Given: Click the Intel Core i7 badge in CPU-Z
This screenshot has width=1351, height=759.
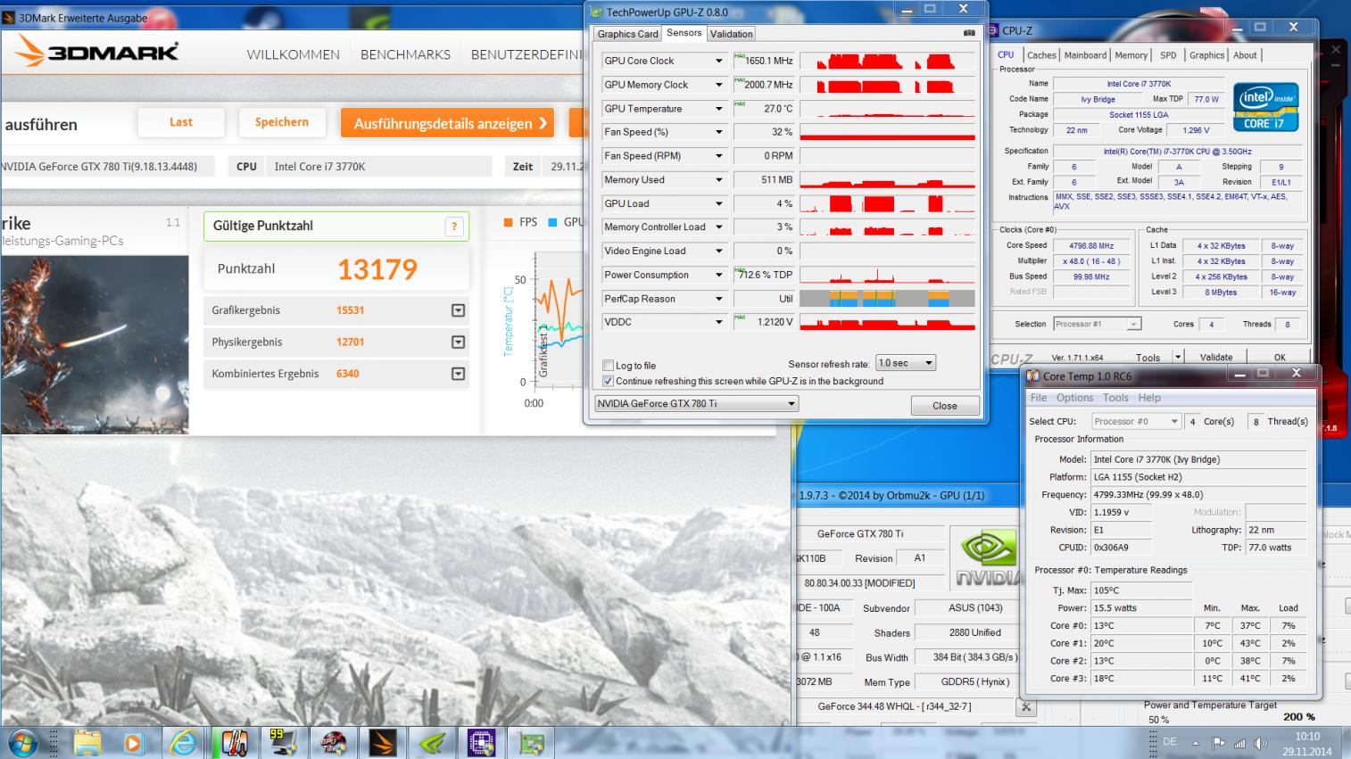Looking at the screenshot, I should [1265, 107].
